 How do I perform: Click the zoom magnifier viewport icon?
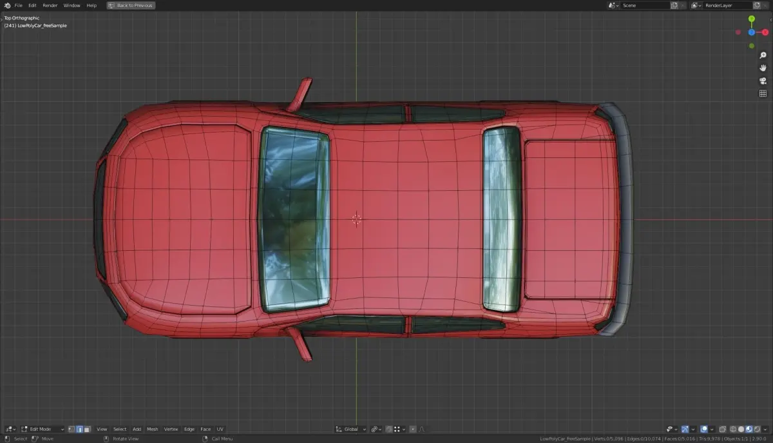coord(763,55)
